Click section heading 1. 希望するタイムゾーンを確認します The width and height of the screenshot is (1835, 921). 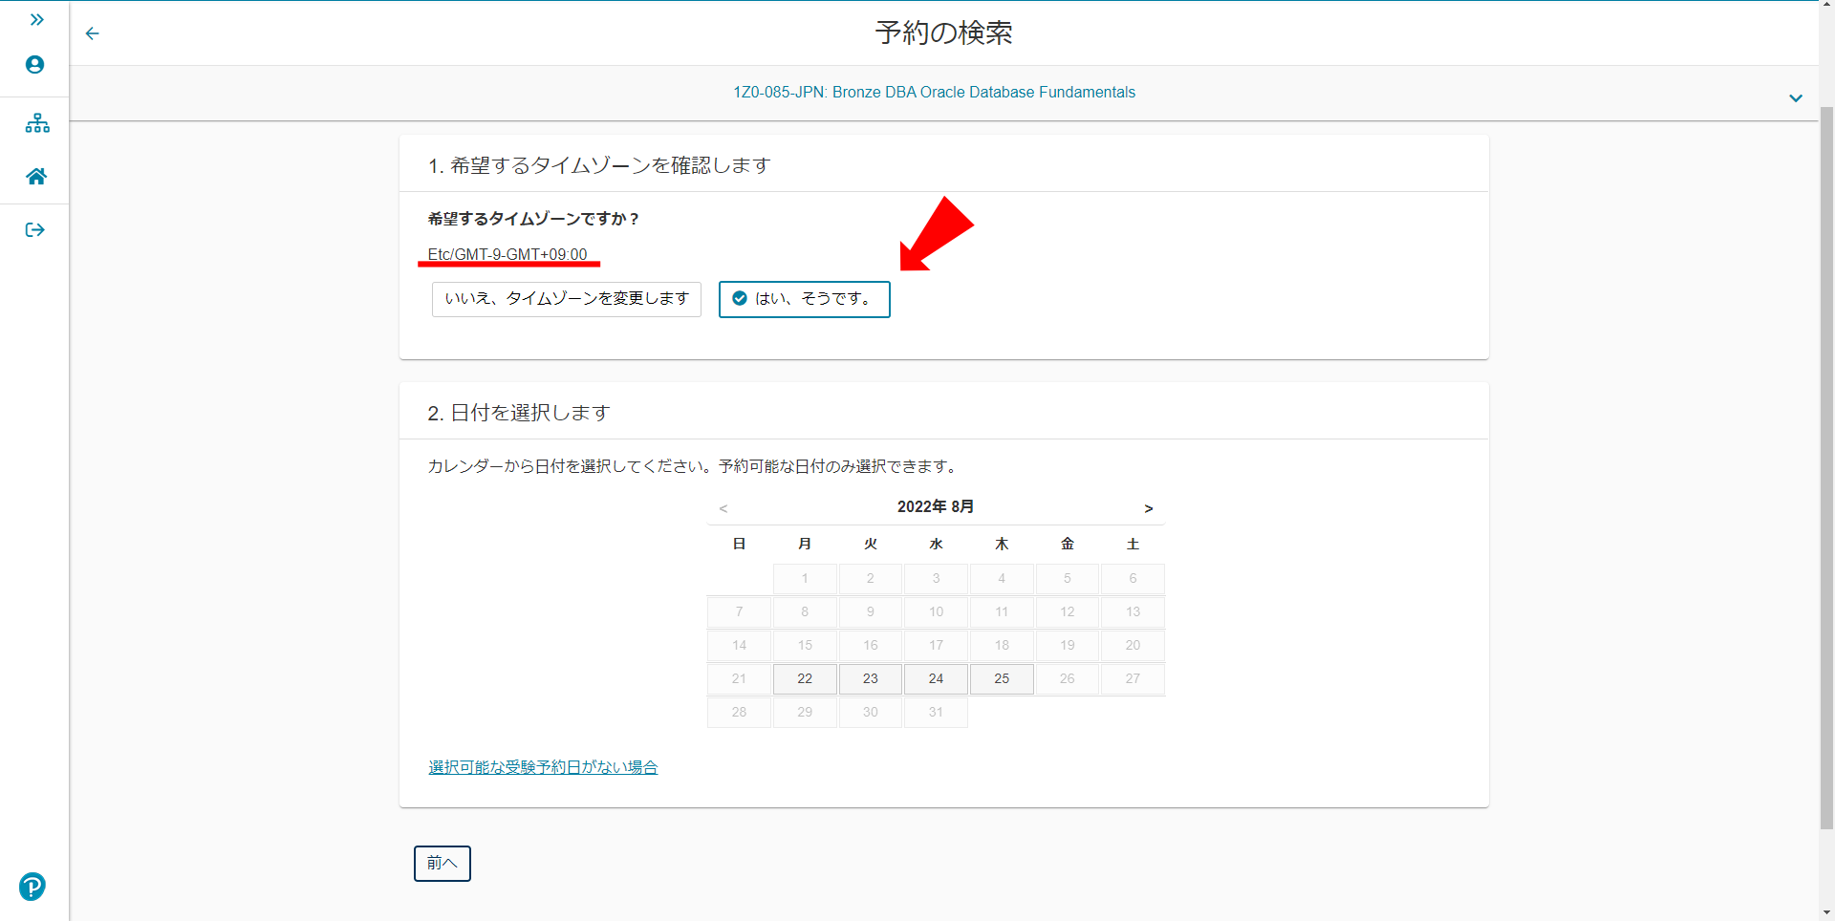tap(599, 165)
